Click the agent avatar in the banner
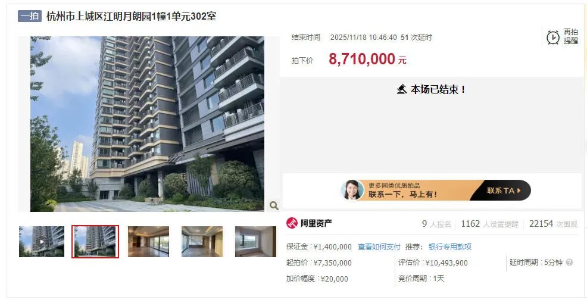The height and width of the screenshot is (306, 587). point(352,190)
